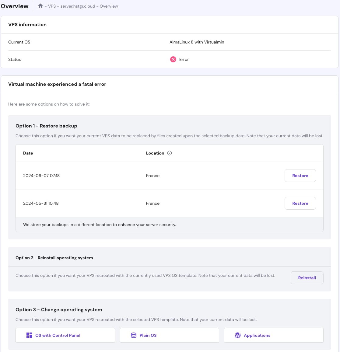
Task: Click the Option 3 – Change operating system heading
Action: [59, 309]
